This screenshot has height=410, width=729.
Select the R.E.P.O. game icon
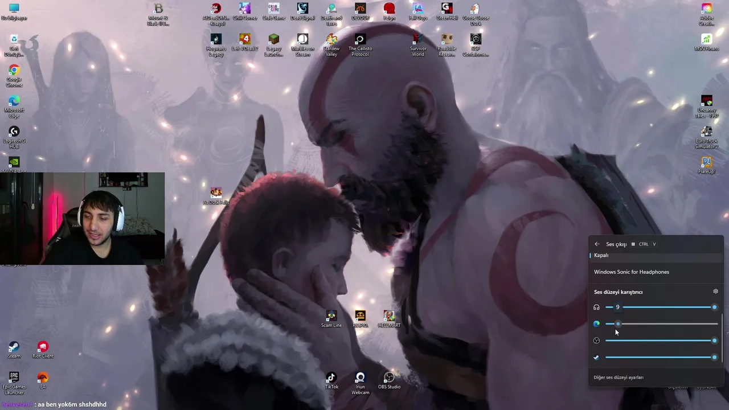tap(360, 319)
